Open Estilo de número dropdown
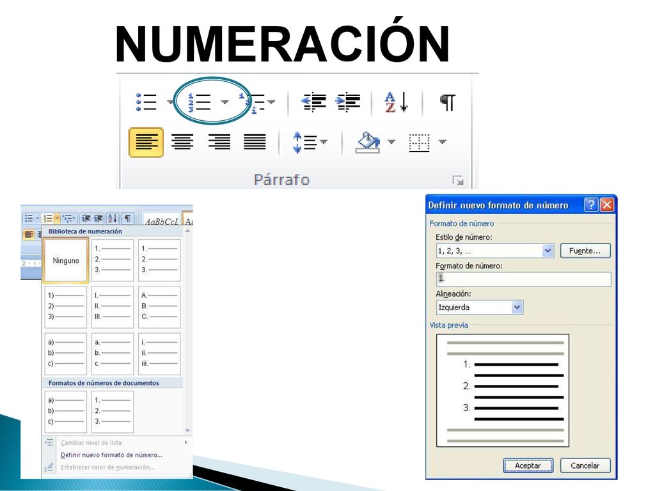Viewport: 655px width, 491px height. point(548,251)
